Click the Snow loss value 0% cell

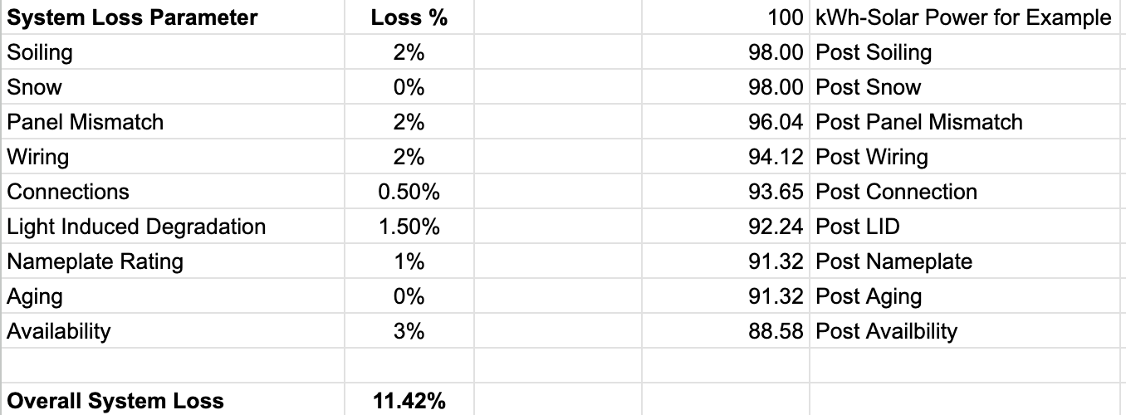point(409,87)
